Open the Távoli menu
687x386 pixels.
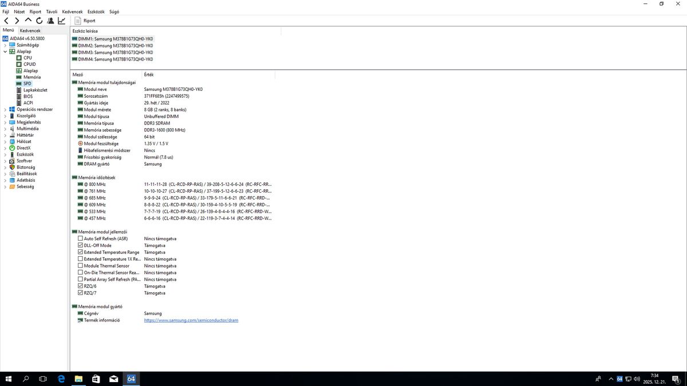(x=52, y=11)
